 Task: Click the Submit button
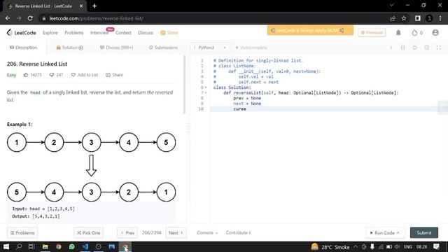tap(424, 233)
